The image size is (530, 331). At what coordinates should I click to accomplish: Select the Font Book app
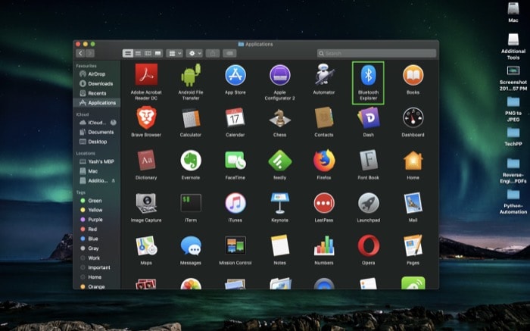[x=368, y=161]
